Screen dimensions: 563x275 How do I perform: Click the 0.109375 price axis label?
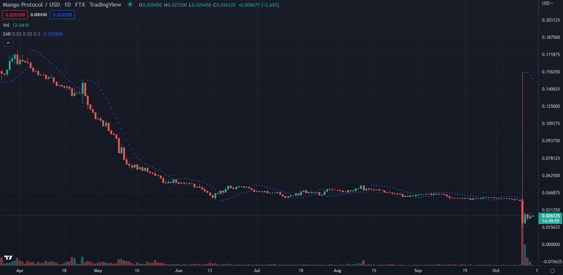click(x=551, y=124)
